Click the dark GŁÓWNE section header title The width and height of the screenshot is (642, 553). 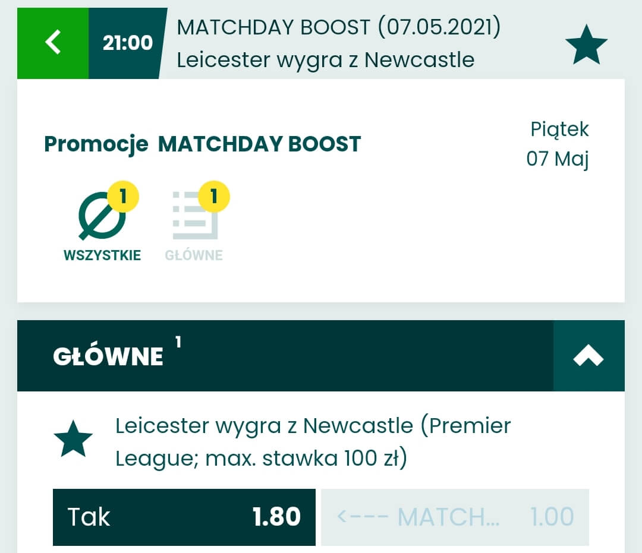coord(108,356)
